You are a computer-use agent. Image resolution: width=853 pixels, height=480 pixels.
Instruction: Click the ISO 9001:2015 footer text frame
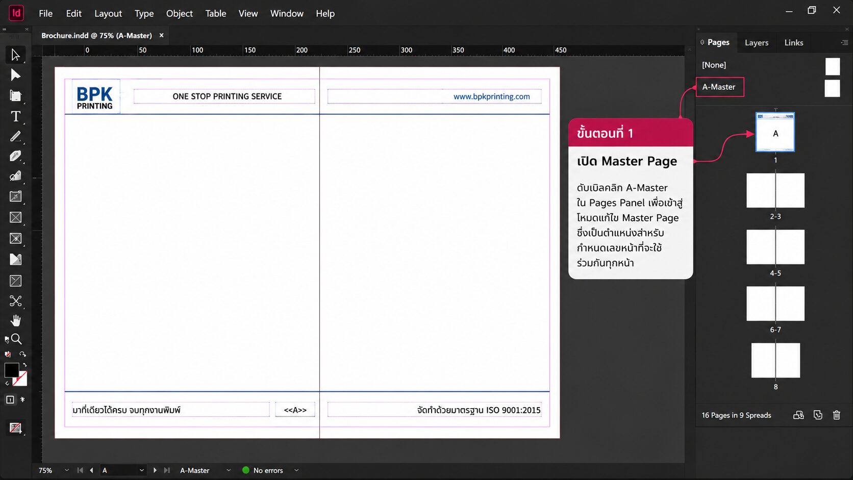(x=434, y=410)
